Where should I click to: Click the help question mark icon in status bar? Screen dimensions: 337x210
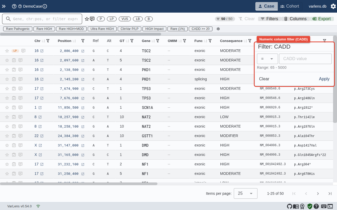click(x=316, y=206)
